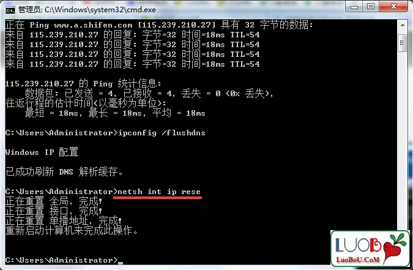The width and height of the screenshot is (413, 270).
Task: Open the LuoBoU.CoM watermark link
Action: 358,260
